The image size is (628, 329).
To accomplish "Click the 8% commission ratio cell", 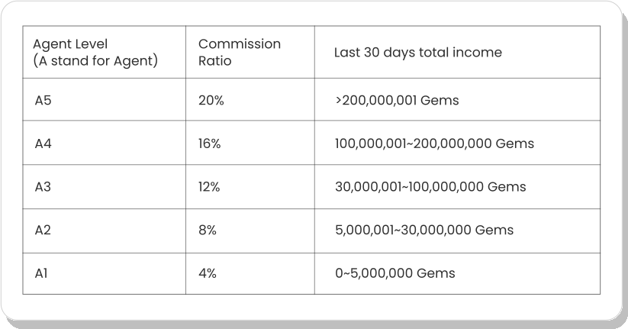I will pyautogui.click(x=208, y=230).
